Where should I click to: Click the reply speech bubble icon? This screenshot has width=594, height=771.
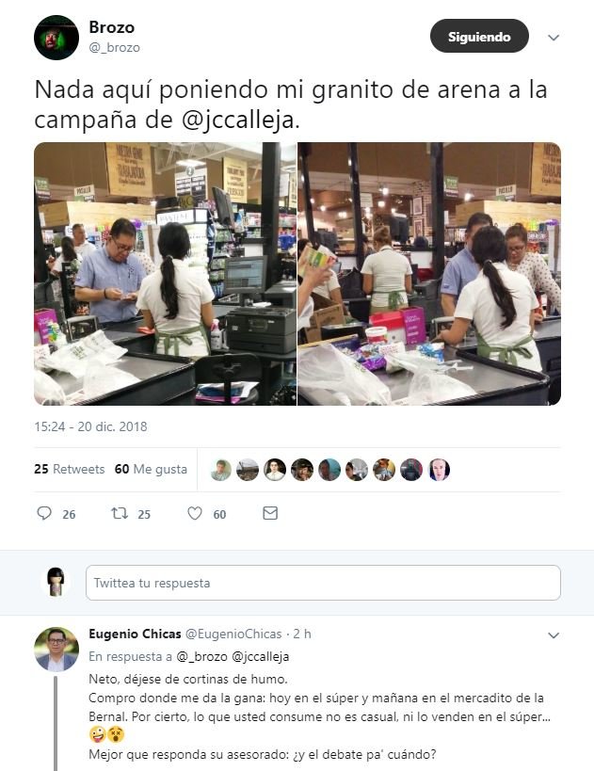[44, 513]
